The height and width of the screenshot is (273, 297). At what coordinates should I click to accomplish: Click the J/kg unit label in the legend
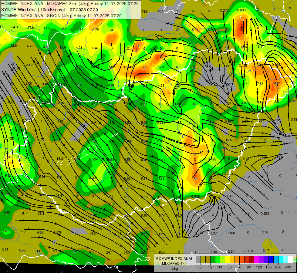(174, 268)
